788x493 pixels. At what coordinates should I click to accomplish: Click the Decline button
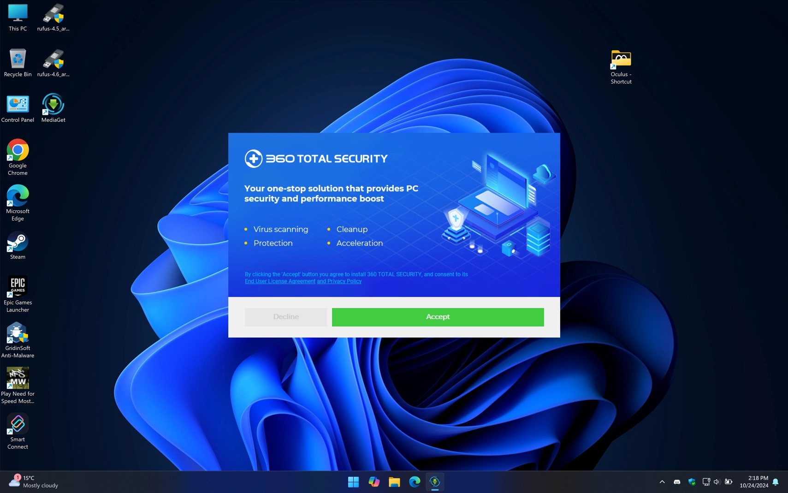tap(285, 317)
